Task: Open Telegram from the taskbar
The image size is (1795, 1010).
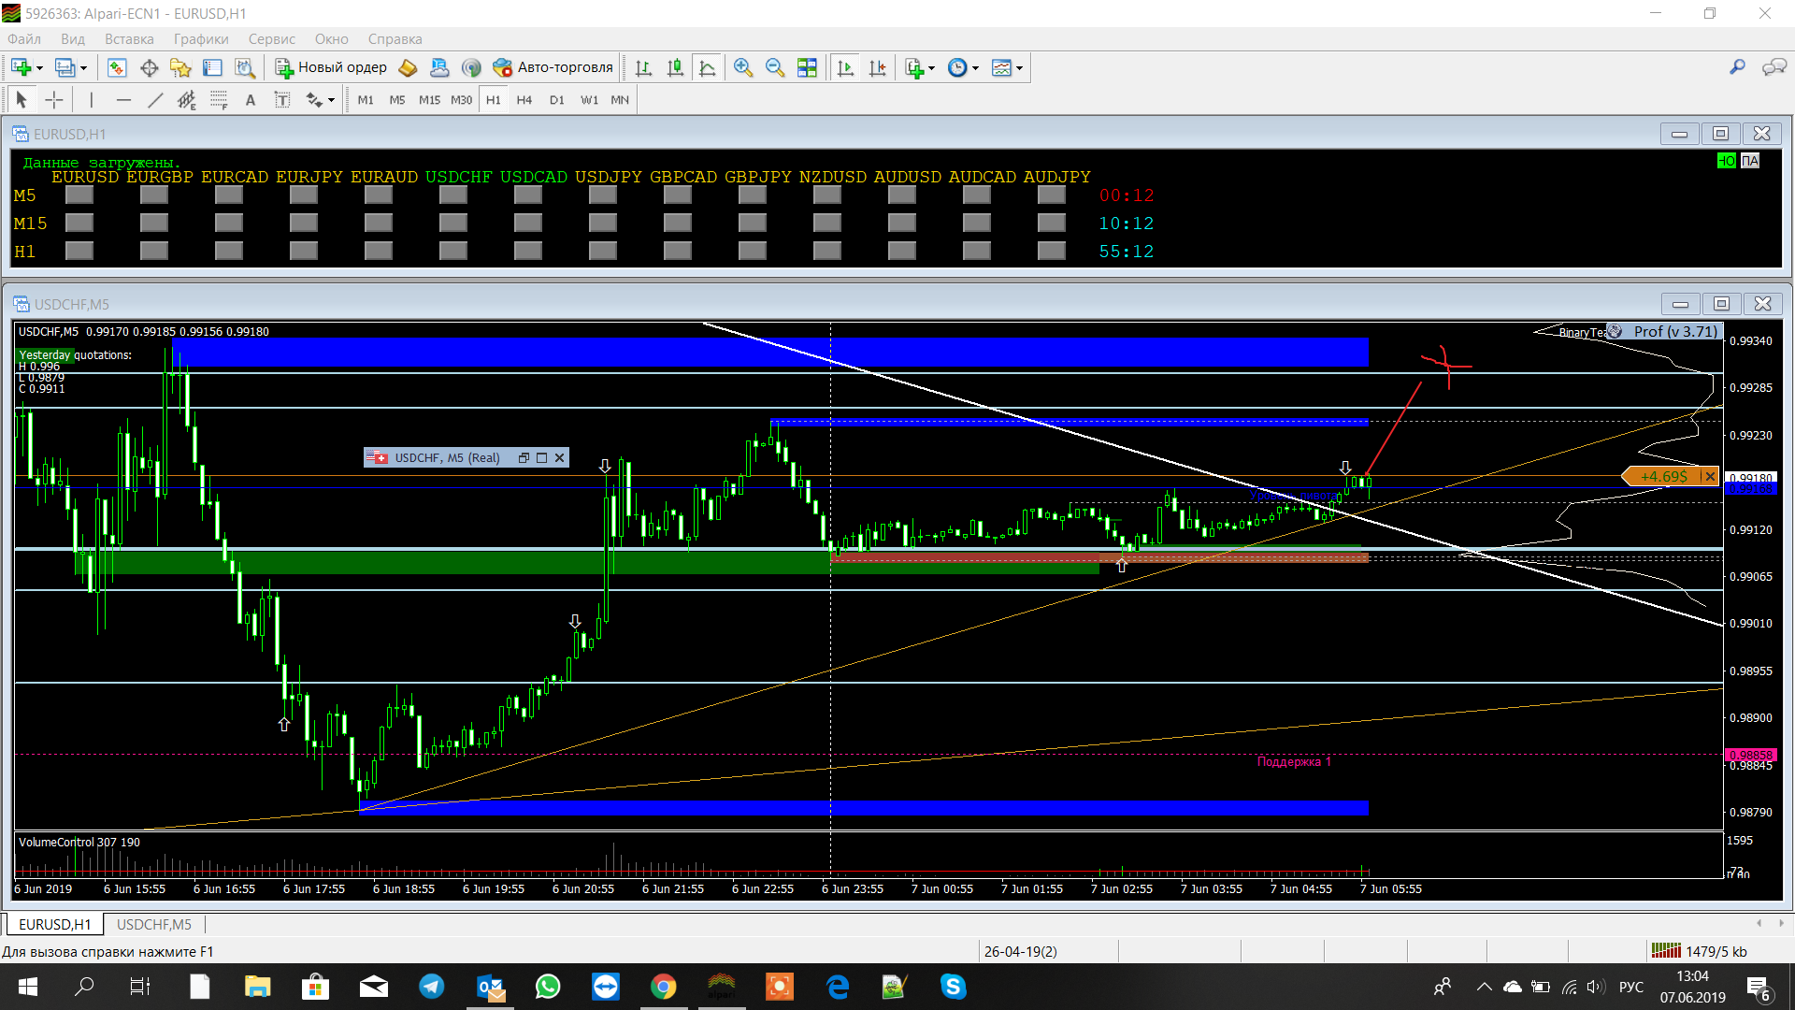Action: 432,987
